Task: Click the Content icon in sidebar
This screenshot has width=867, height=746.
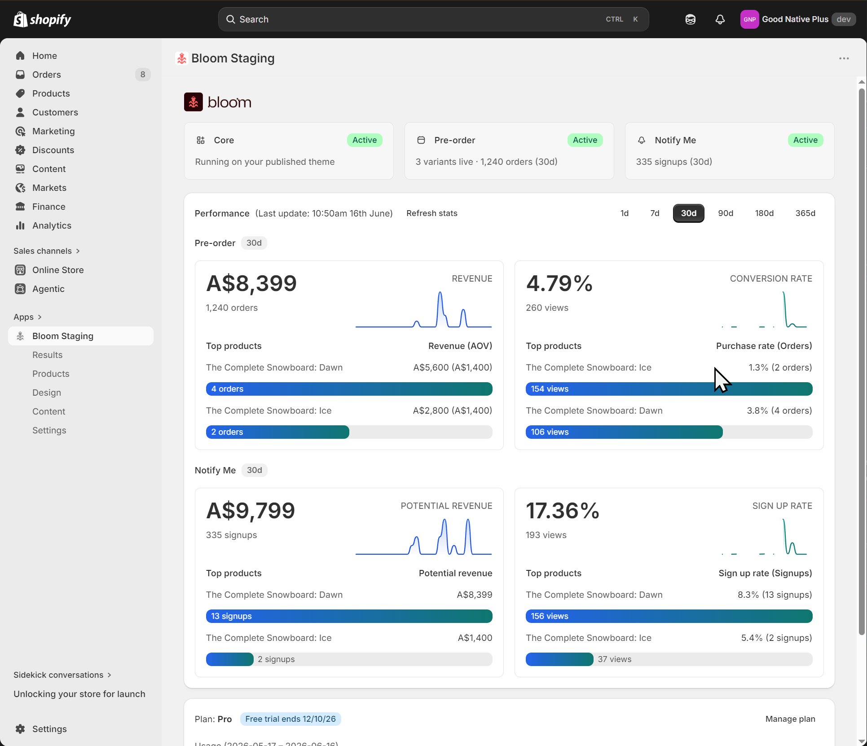Action: 20,169
